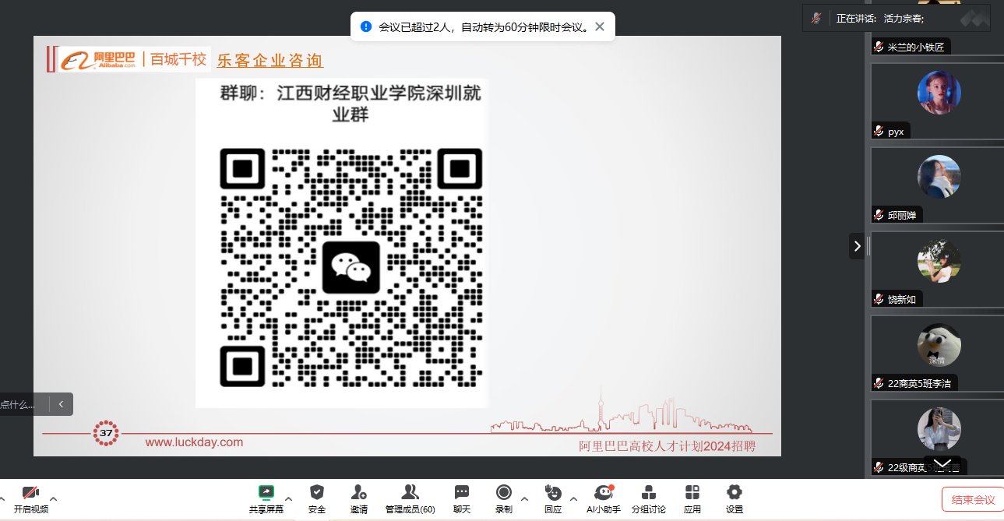1004x521 pixels.
Task: Expand recording options arrow beside 录制
Action: tap(524, 498)
